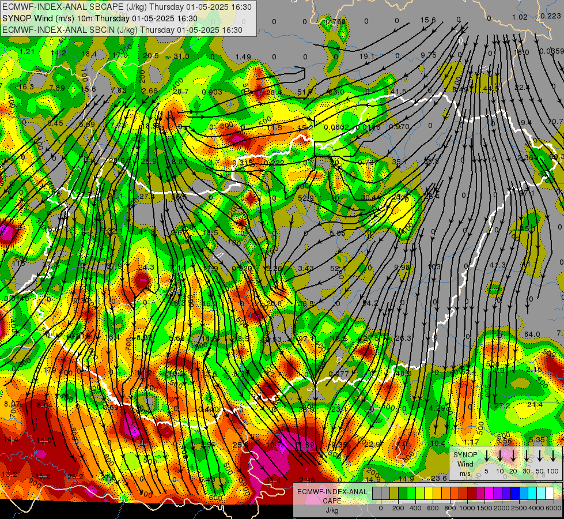
Task: Click the 30 m/s wind arrow in legend
Action: 526,456
